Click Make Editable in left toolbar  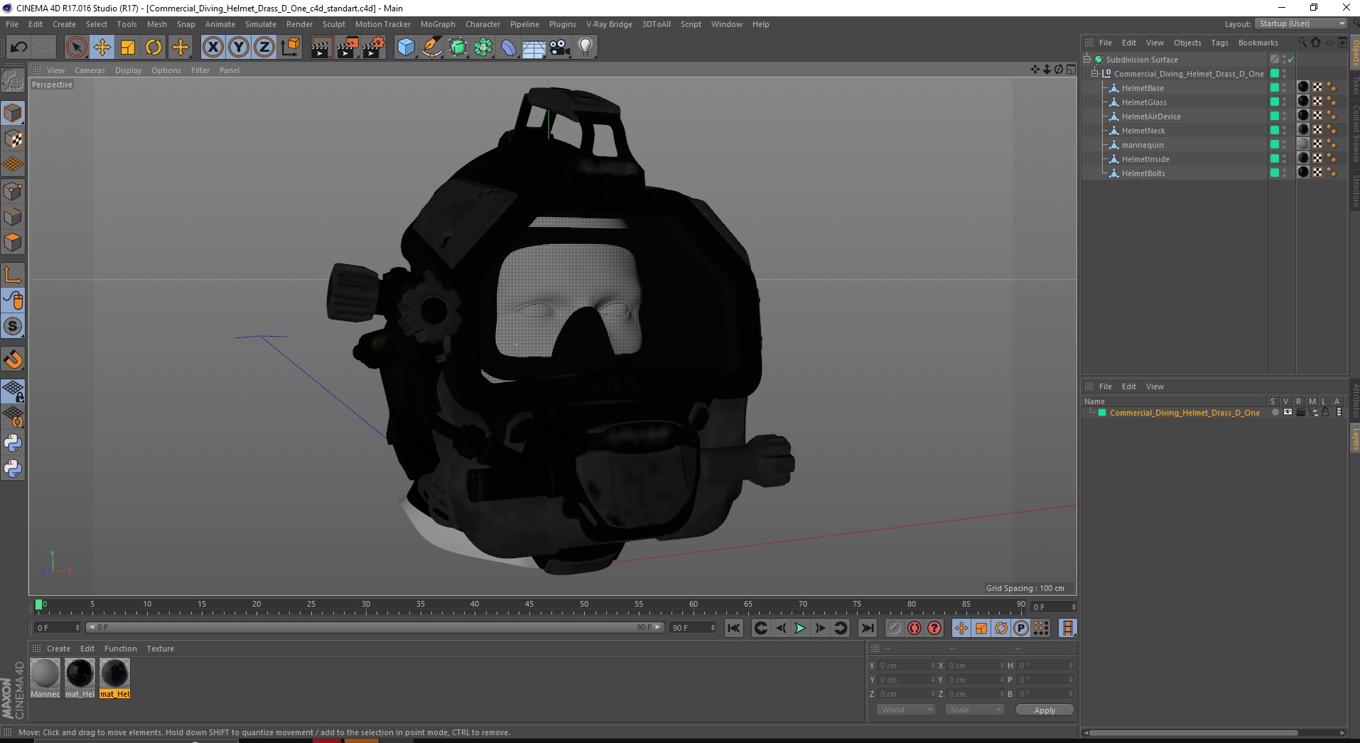pos(13,81)
